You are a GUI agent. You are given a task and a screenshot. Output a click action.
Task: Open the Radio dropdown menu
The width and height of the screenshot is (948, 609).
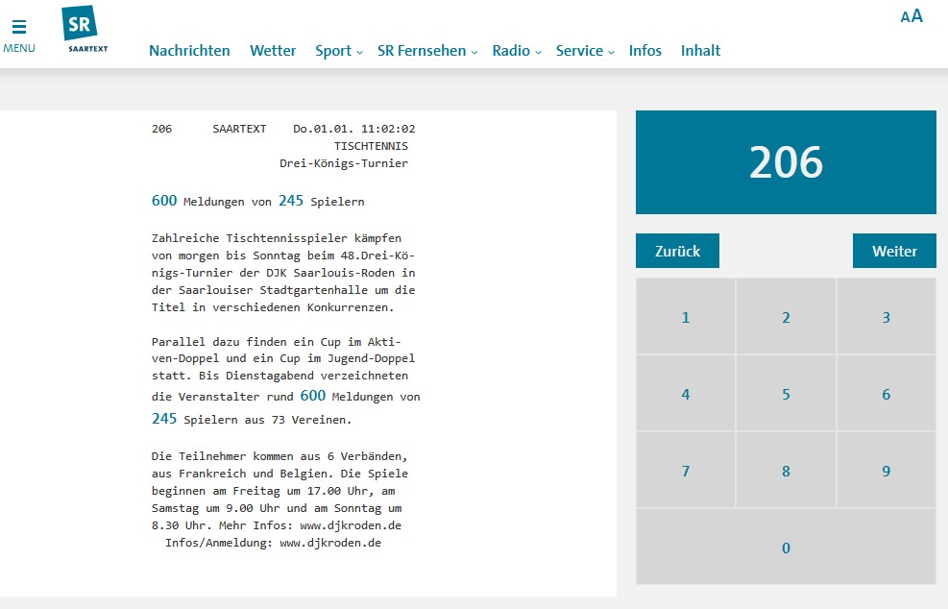517,51
